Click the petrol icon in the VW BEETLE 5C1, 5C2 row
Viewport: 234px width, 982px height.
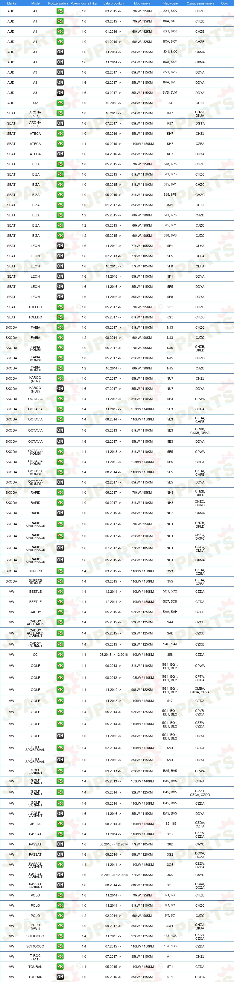pyautogui.click(x=60, y=592)
